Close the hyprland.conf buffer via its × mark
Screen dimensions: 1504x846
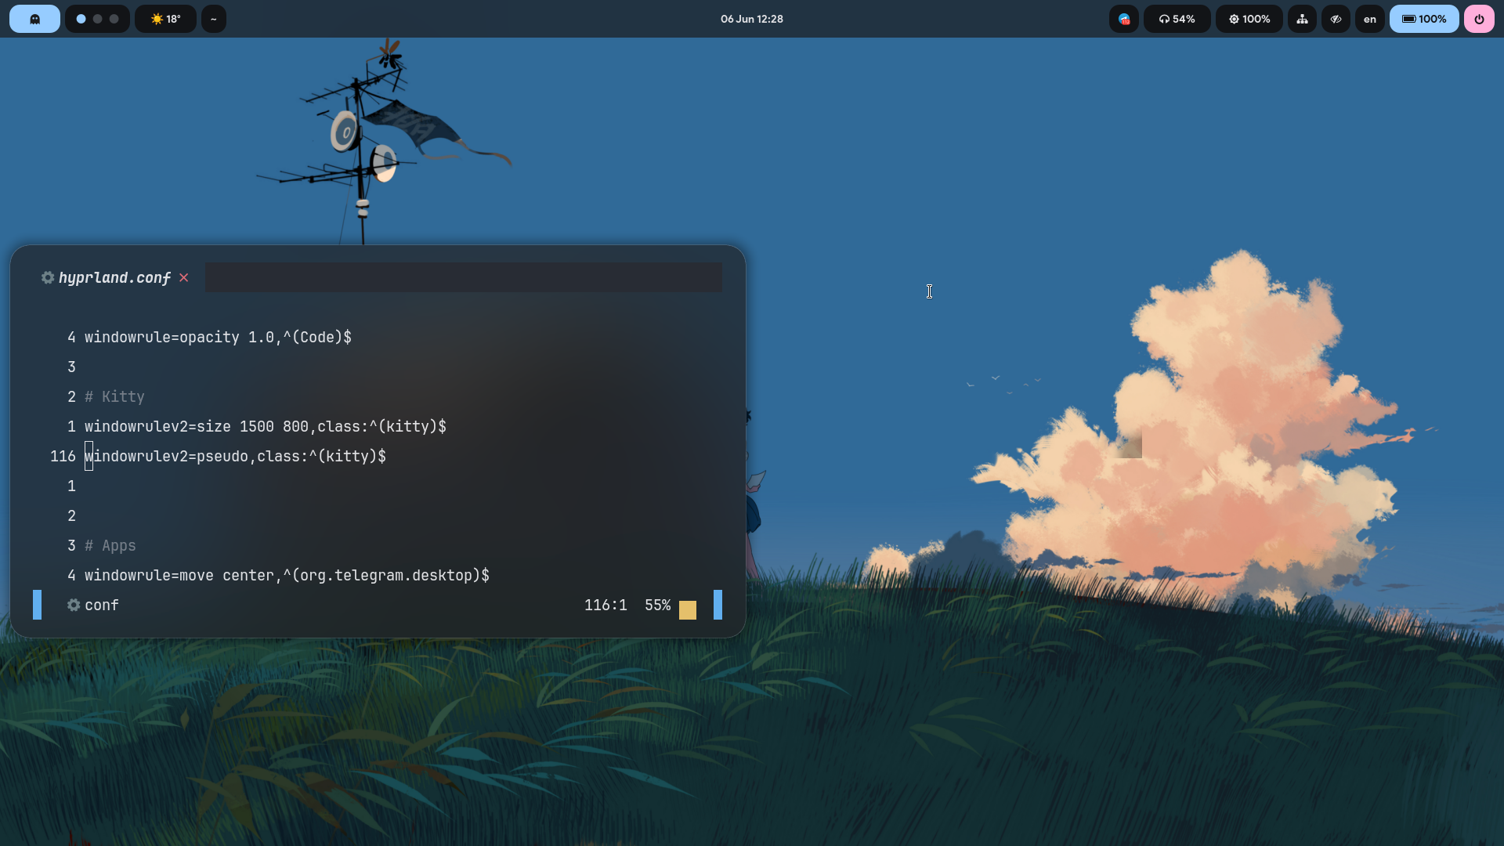184,277
